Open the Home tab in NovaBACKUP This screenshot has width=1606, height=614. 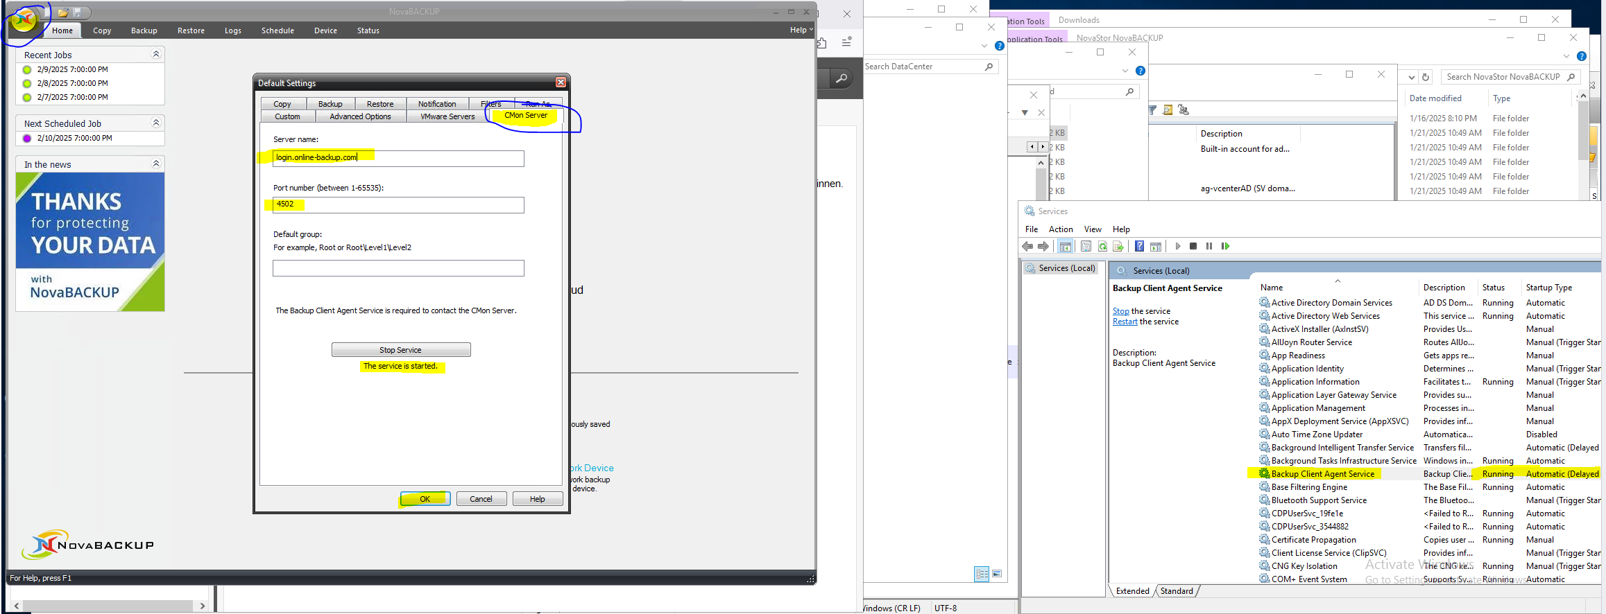point(62,30)
